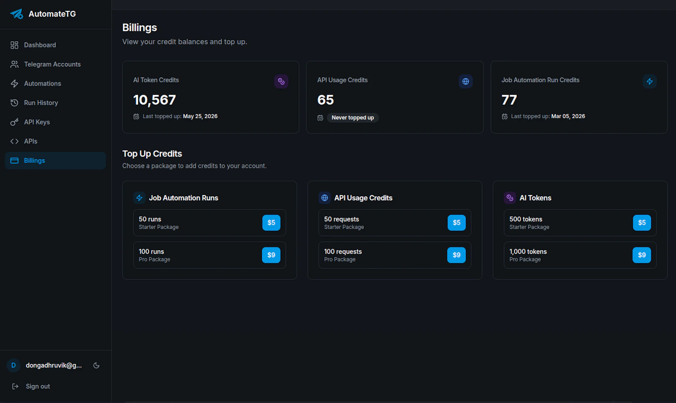Click calendar icon beside Never topped up
This screenshot has height=403, width=676.
click(321, 118)
